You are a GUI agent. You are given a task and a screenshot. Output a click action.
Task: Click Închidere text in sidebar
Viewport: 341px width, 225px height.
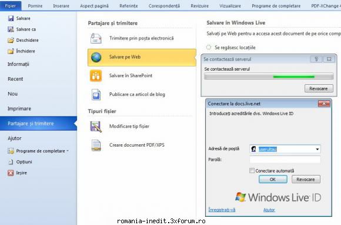pyautogui.click(x=25, y=51)
